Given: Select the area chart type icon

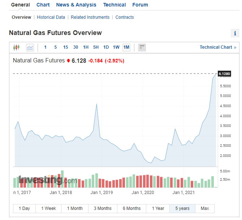Looking at the screenshot, I should (x=30, y=48).
